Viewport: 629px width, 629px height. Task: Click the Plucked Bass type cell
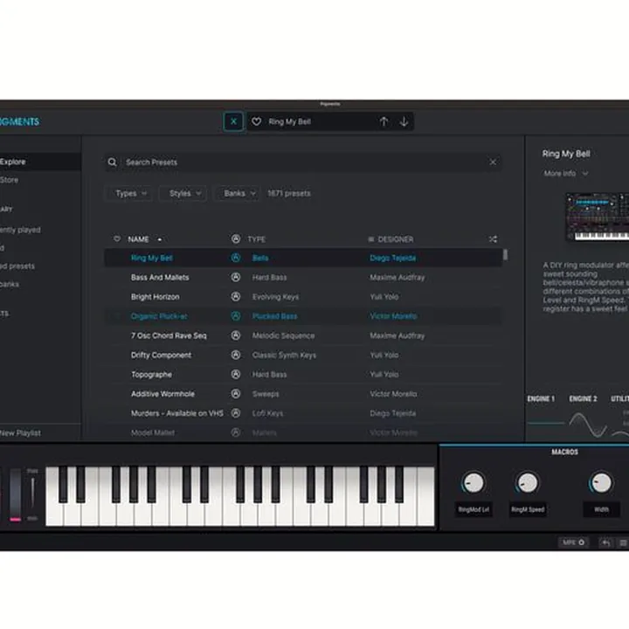275,316
